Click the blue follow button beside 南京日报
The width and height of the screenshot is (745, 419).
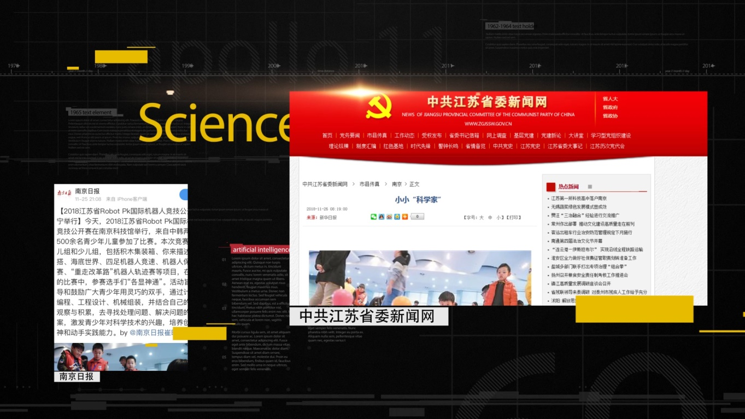point(184,194)
